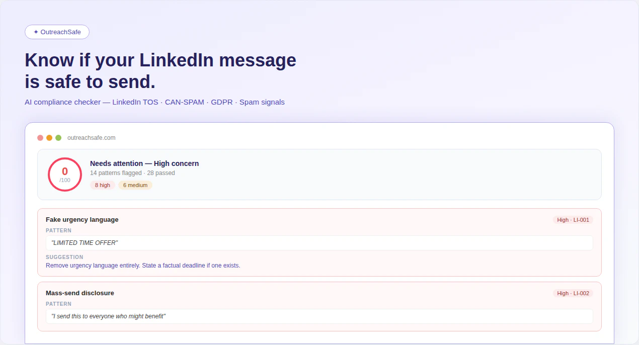Open the 'Mass-send disclosure' card title
Screen dimensions: 639x345
pyautogui.click(x=80, y=293)
